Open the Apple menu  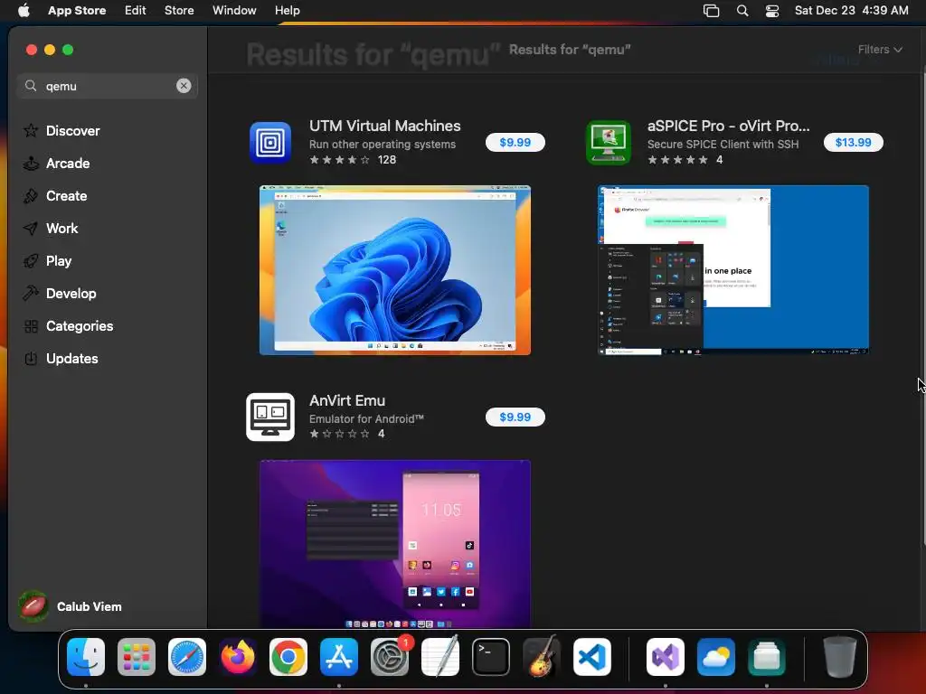[x=24, y=11]
